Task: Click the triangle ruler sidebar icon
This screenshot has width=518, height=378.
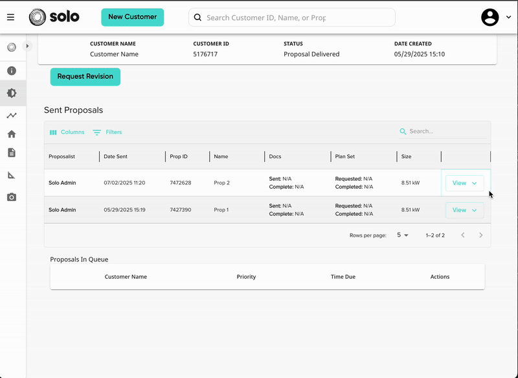Action: (12, 175)
